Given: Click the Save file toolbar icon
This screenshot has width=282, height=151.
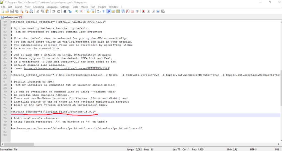Looking at the screenshot, I should (12, 11).
